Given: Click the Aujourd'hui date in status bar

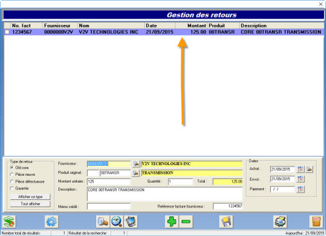Looking at the screenshot, I should click(305, 234).
